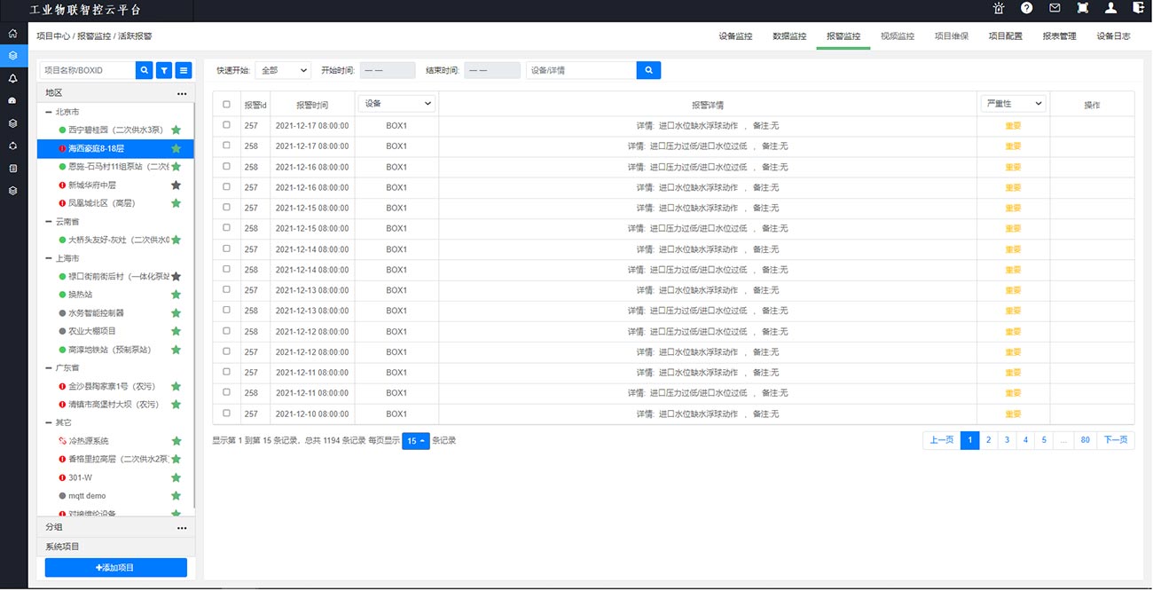
Task: Click the bell icon in left sidebar
Action: (12, 78)
